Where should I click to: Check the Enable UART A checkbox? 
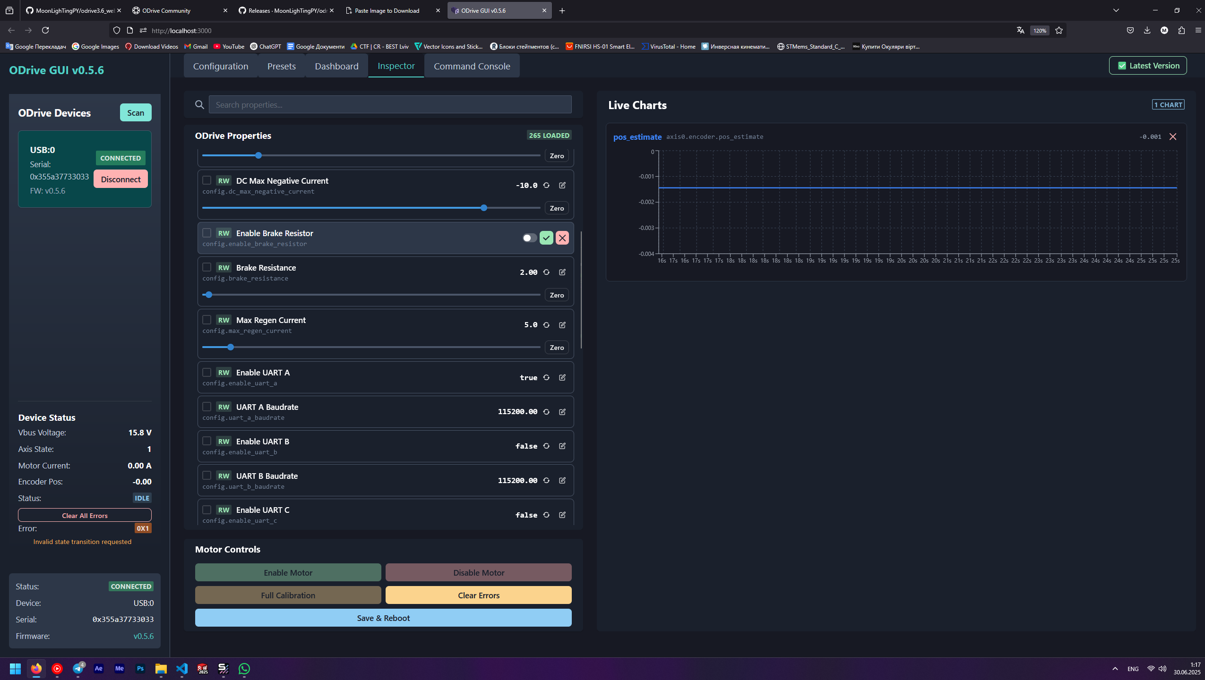[x=207, y=372]
